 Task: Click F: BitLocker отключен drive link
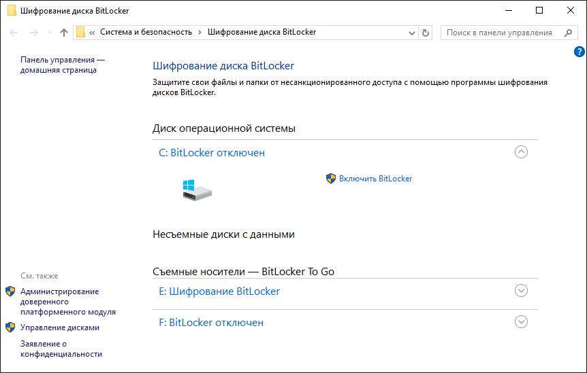[211, 323]
